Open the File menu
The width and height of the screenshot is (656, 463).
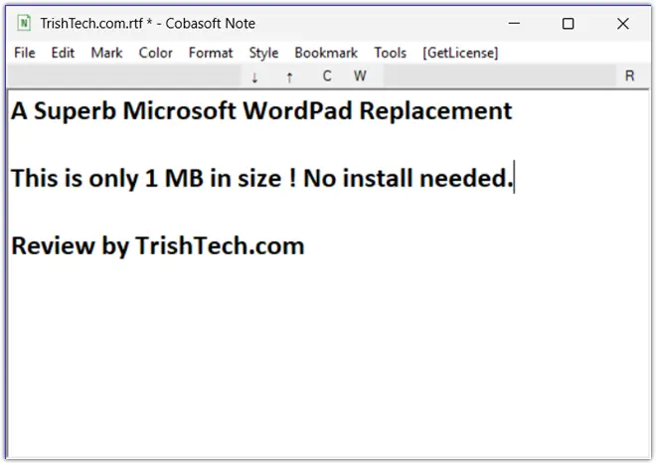(x=25, y=53)
